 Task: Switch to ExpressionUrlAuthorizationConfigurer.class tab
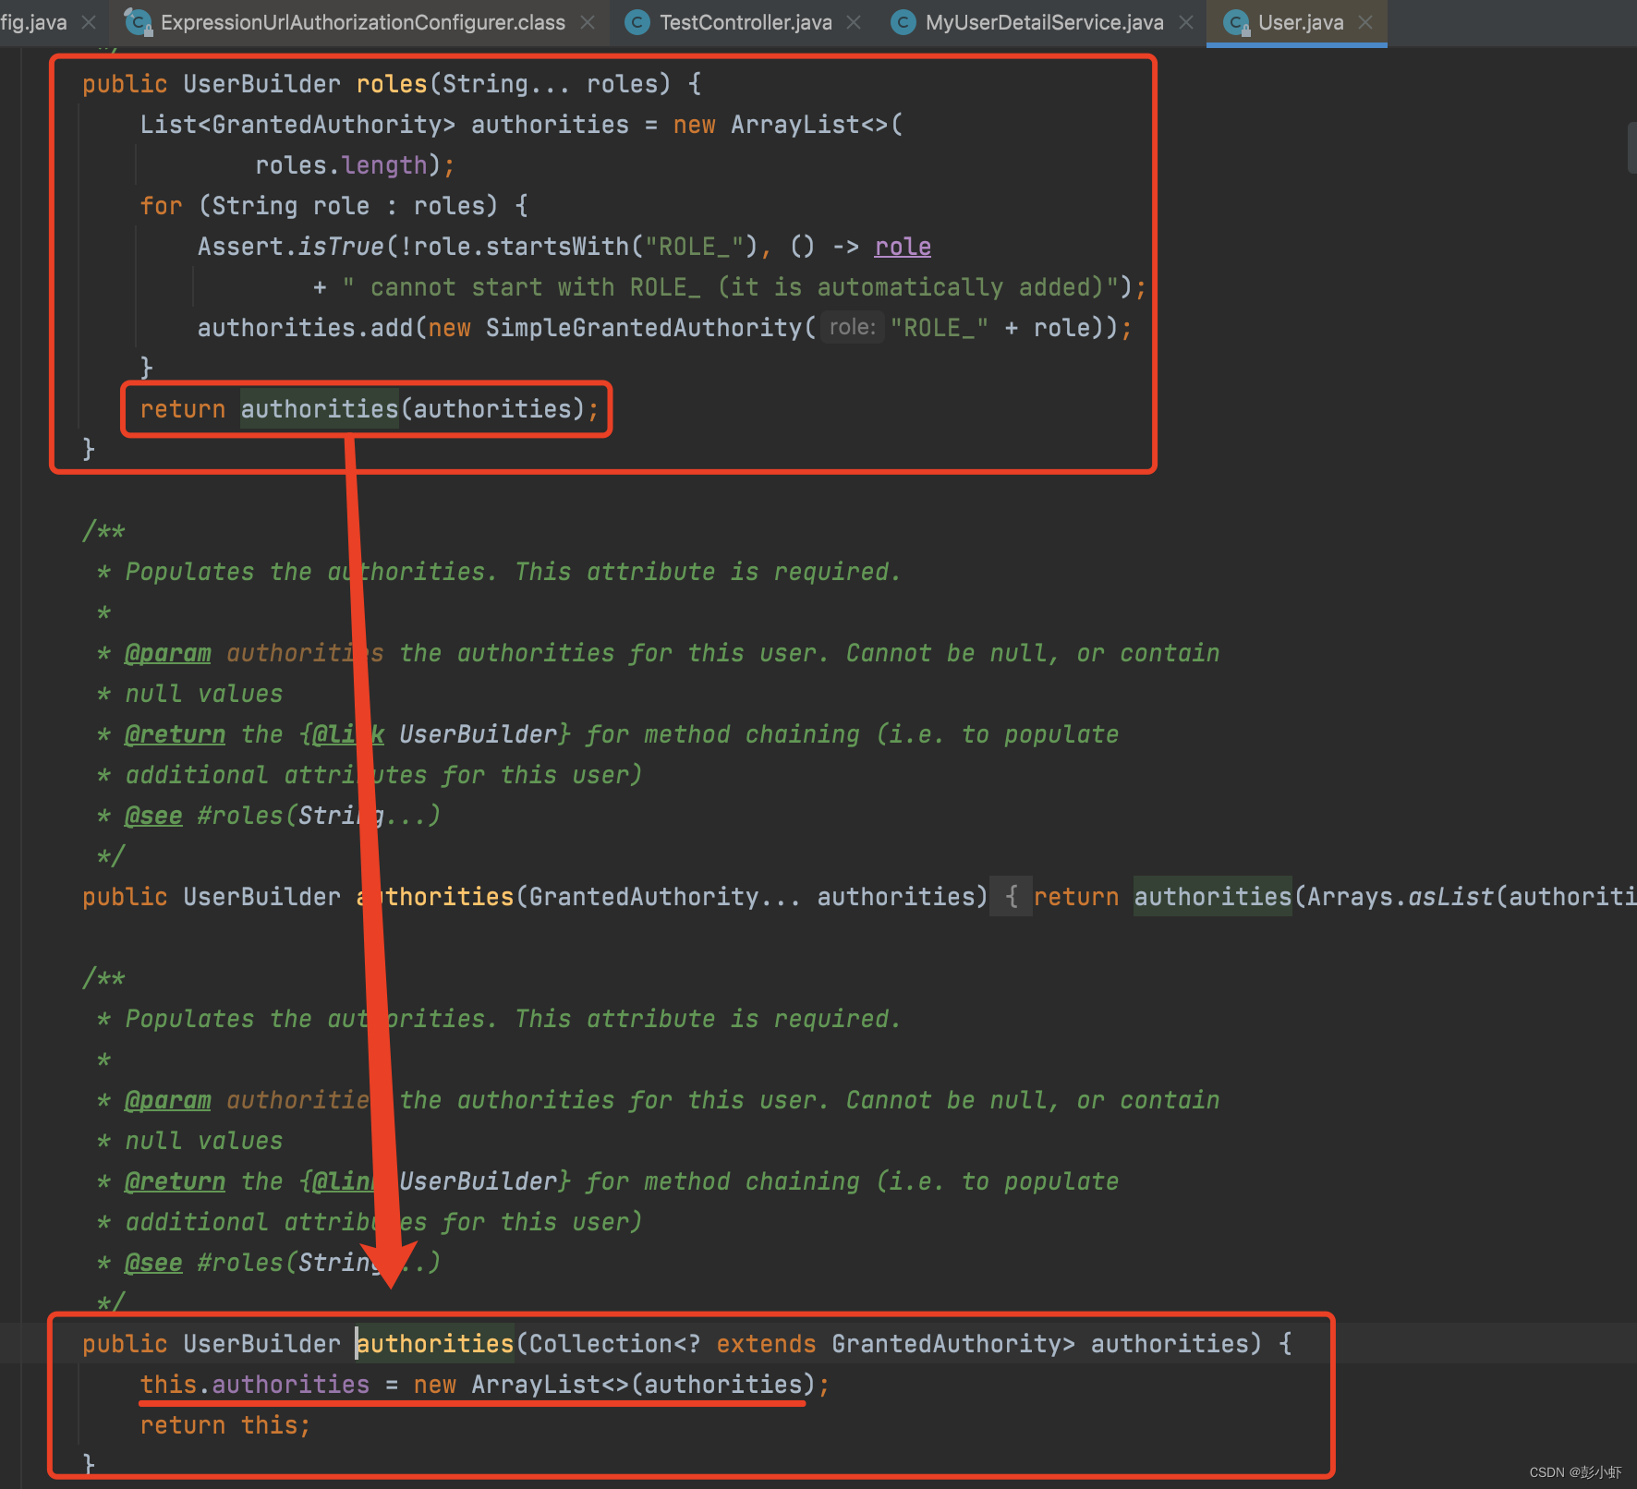point(362,22)
